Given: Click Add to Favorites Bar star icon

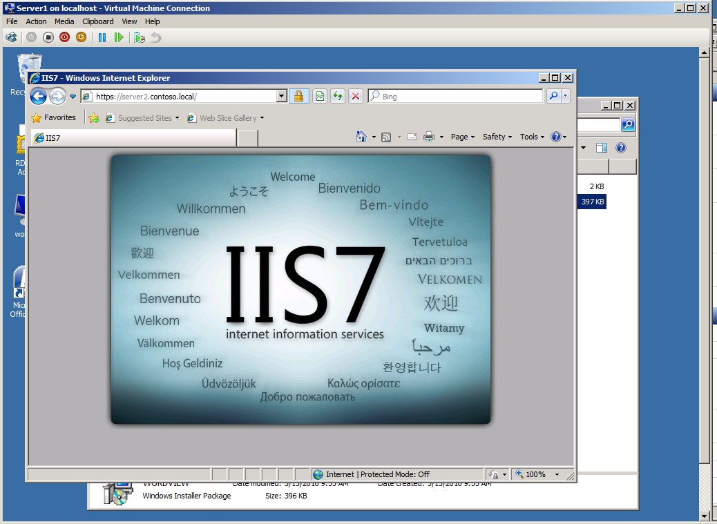Looking at the screenshot, I should 94,118.
